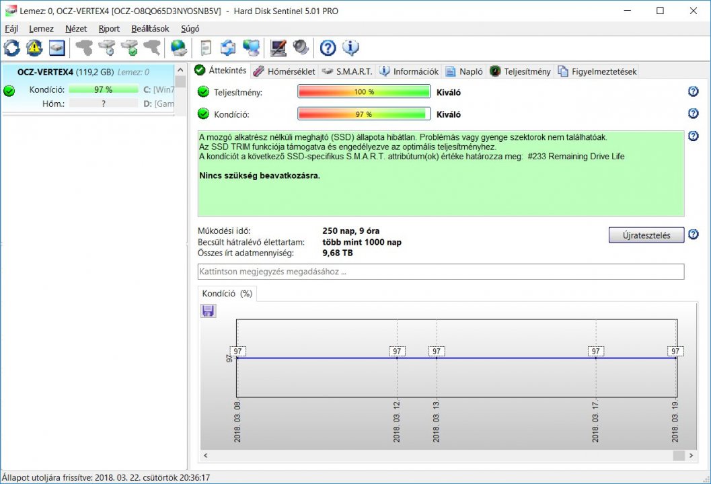Open the Napló tab

point(464,71)
